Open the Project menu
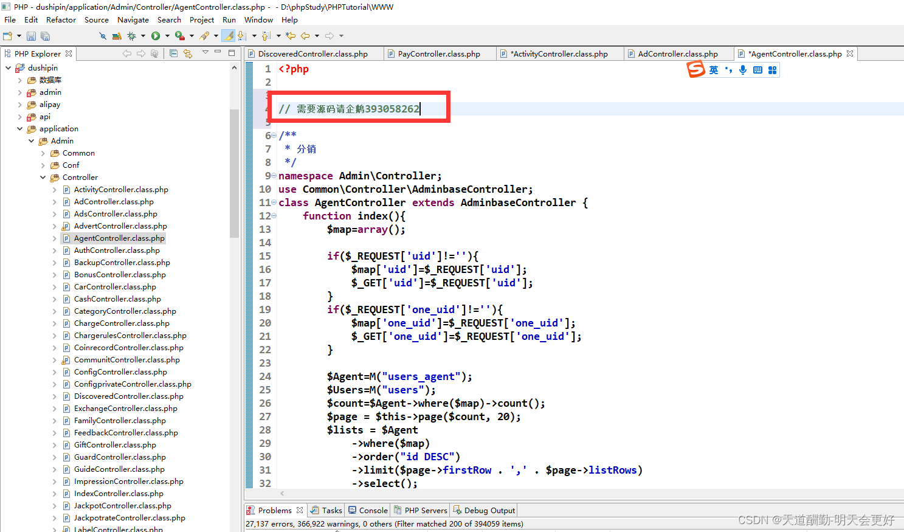The image size is (904, 532). tap(202, 20)
